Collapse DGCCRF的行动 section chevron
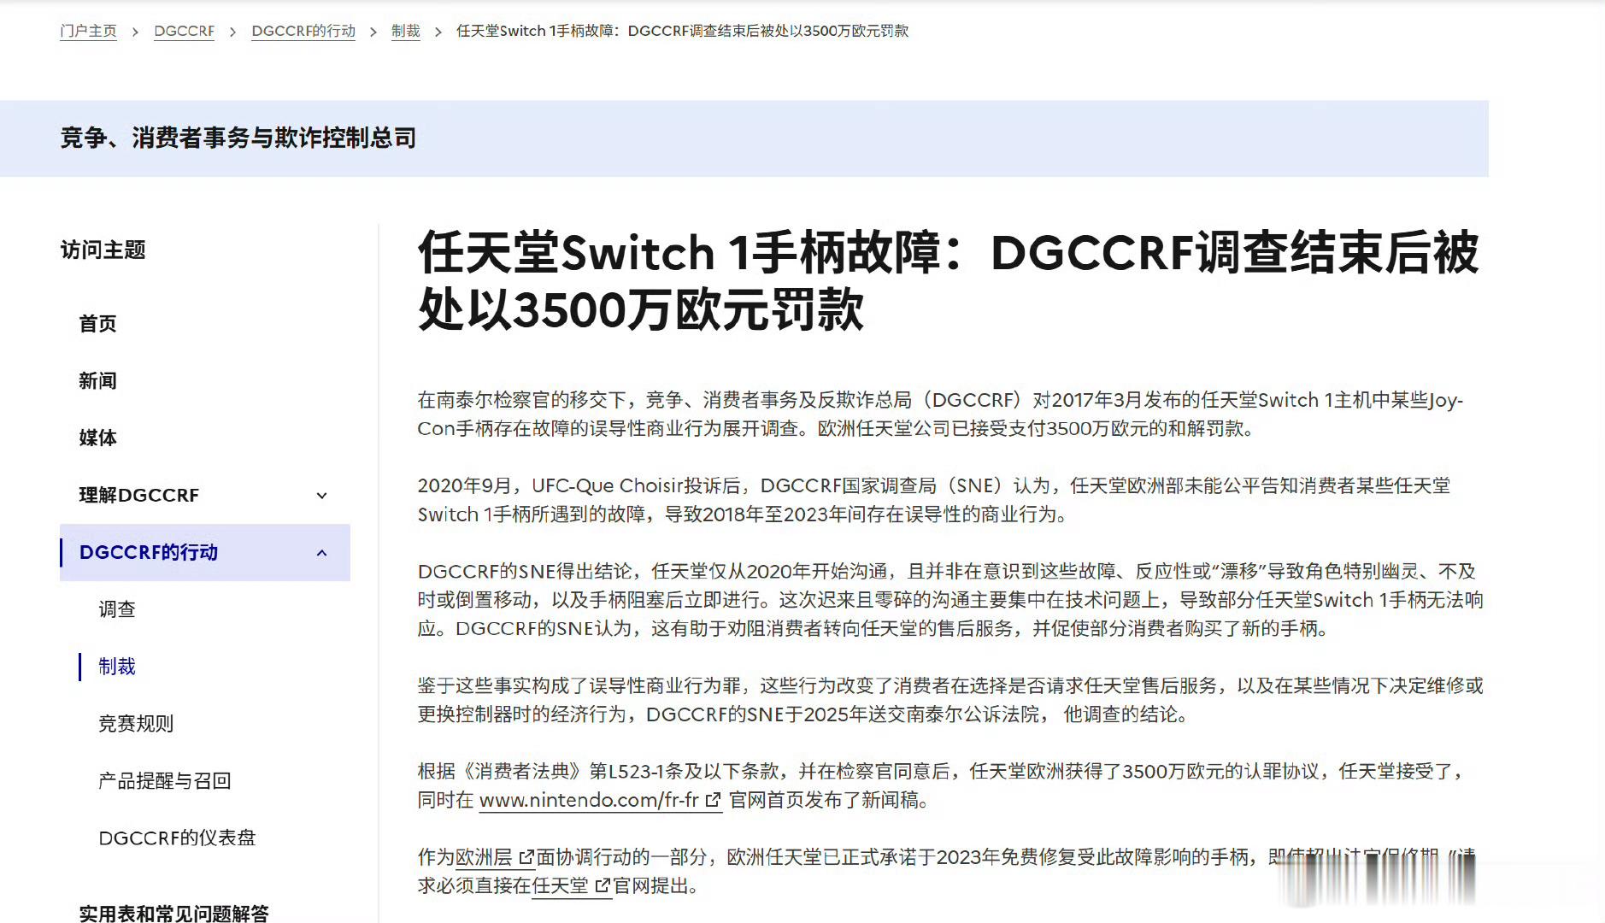The image size is (1605, 923). (321, 553)
